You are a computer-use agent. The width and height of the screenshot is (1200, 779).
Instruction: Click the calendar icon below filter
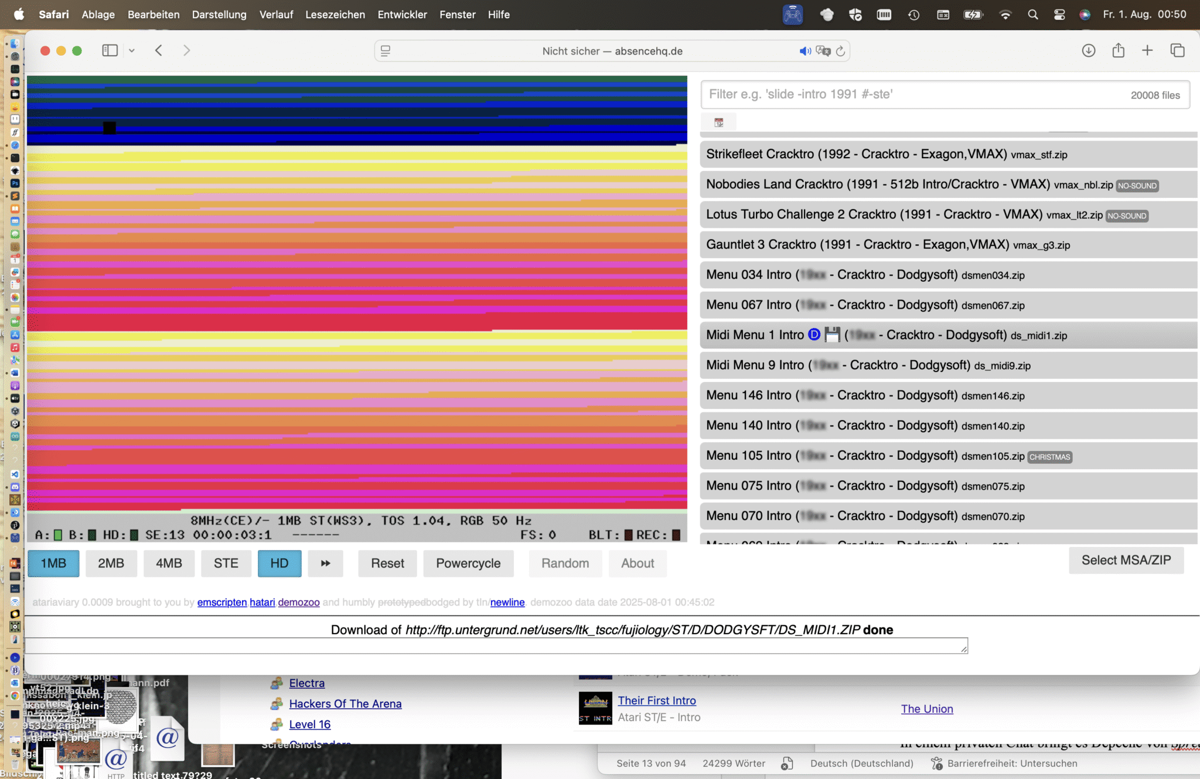tap(718, 122)
